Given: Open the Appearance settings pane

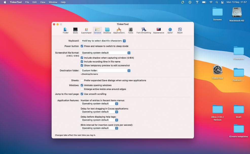Looking at the screenshot, I should [159, 30].
